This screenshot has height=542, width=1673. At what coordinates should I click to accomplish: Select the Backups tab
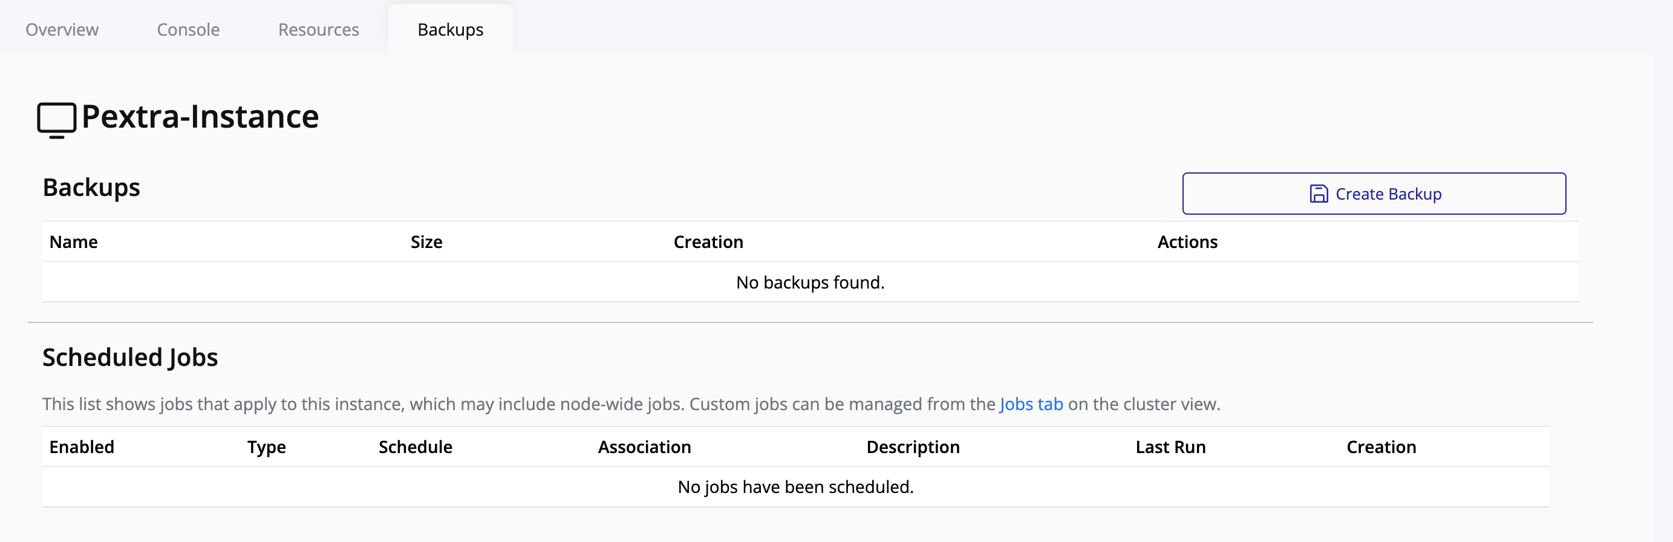[450, 30]
